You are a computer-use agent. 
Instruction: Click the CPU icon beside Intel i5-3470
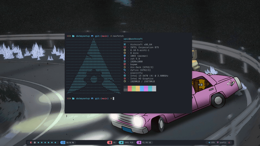pos(125,76)
